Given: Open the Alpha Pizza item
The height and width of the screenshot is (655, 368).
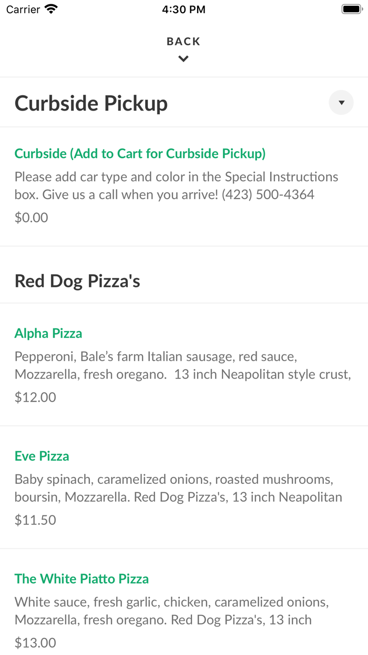Looking at the screenshot, I should coord(48,333).
